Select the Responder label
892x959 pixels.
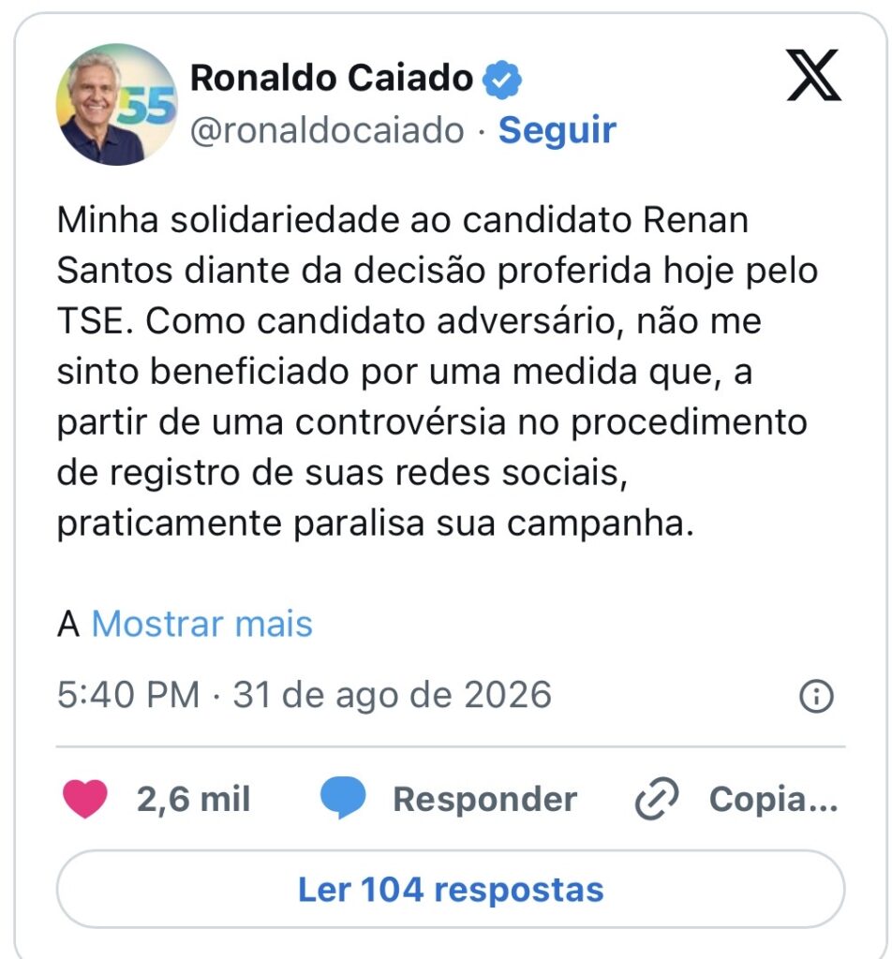click(484, 799)
